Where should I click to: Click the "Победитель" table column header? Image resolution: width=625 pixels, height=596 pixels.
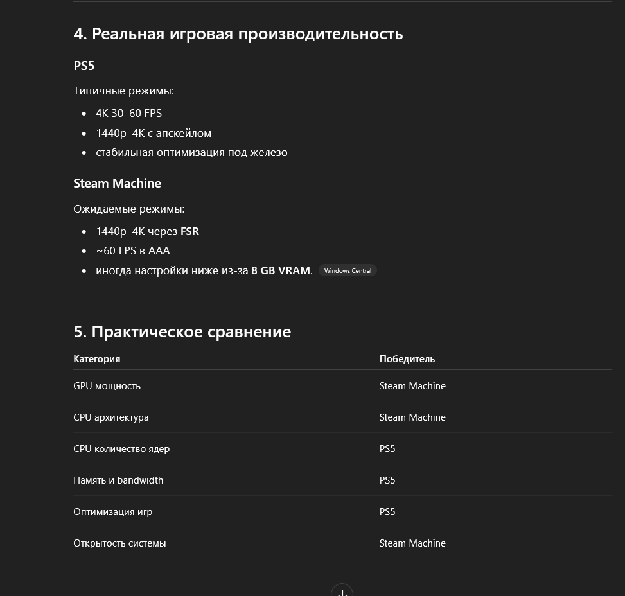(407, 359)
